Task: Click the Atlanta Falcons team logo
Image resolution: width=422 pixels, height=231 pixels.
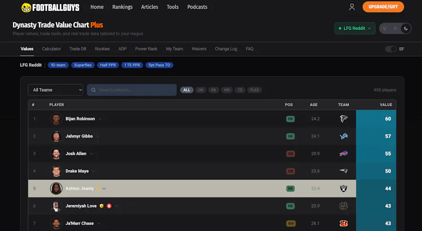Action: click(343, 119)
